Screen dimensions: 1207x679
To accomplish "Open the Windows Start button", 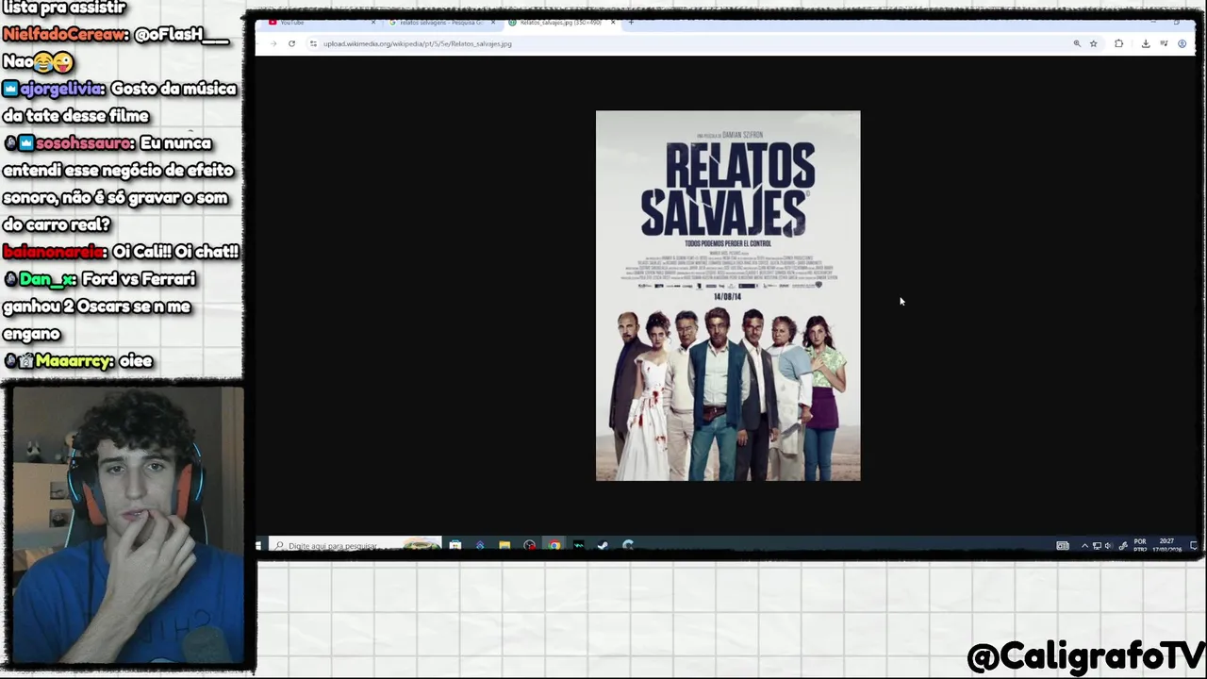I will 258,545.
